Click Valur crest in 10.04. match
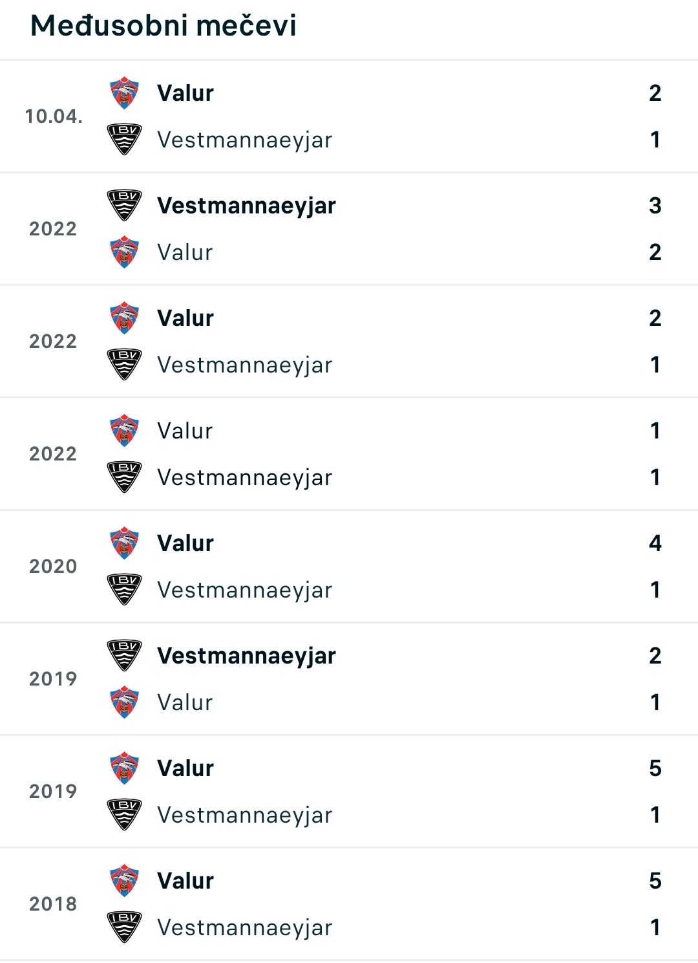This screenshot has height=963, width=698. 124,92
